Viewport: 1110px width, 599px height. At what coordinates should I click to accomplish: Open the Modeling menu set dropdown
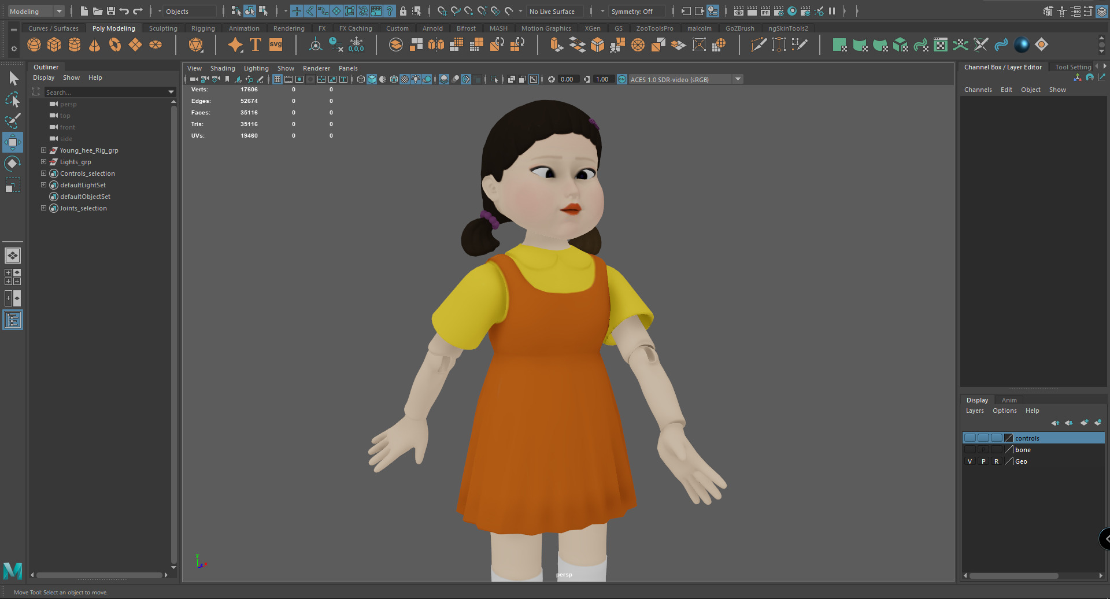(x=36, y=11)
